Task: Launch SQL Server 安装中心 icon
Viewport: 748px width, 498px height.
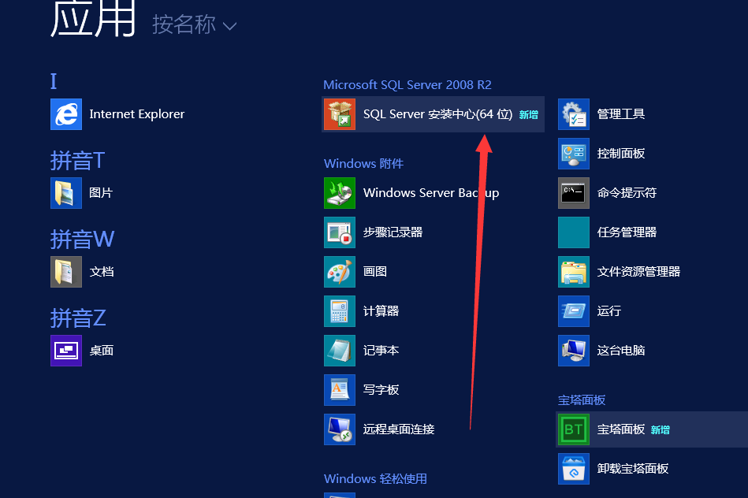Action: [340, 114]
